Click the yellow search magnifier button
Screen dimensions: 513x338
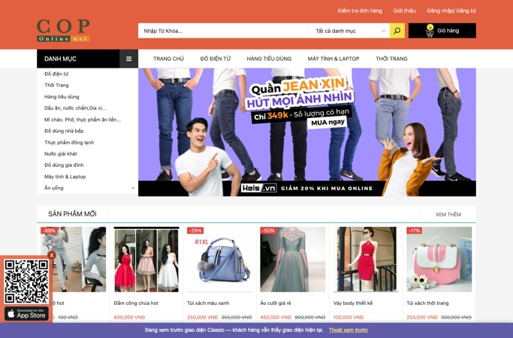click(397, 31)
